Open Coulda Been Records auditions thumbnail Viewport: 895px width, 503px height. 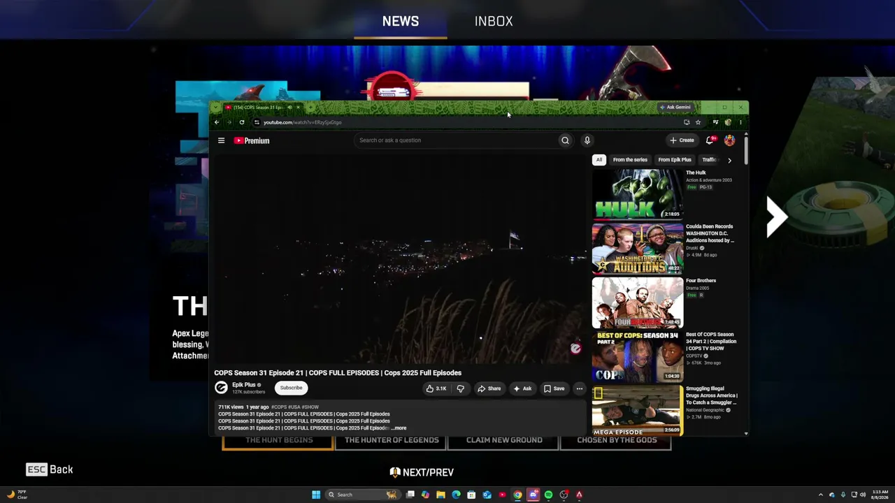click(638, 248)
